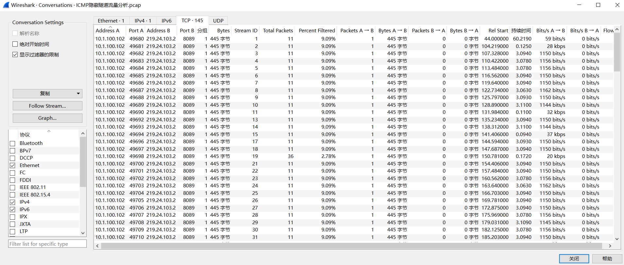Click the Filter list for specific type field

[x=47, y=244]
